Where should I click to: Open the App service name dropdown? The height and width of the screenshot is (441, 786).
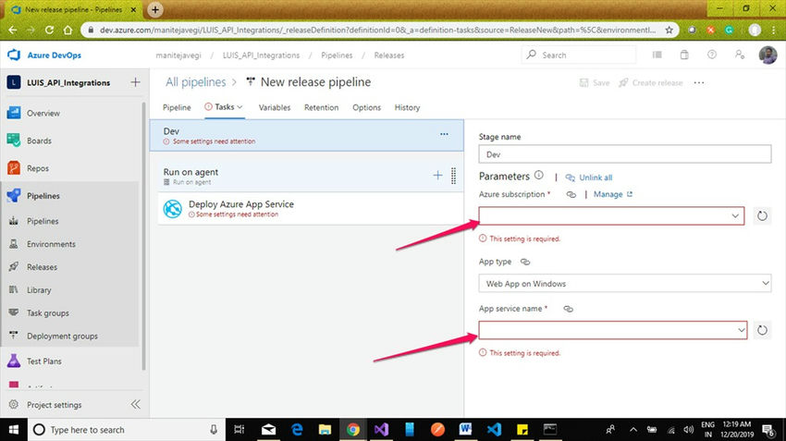[x=612, y=330]
